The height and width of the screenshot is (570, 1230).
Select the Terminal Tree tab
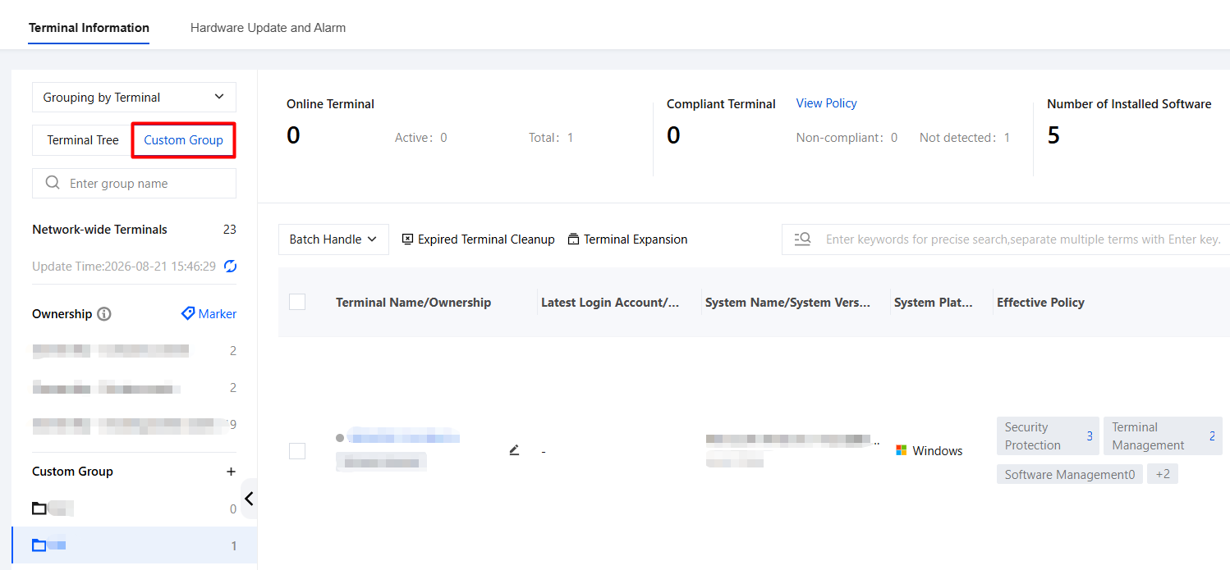click(x=82, y=140)
